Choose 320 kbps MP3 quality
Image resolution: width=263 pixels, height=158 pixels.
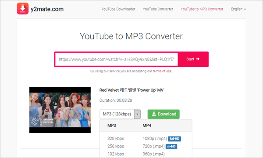click(x=116, y=139)
